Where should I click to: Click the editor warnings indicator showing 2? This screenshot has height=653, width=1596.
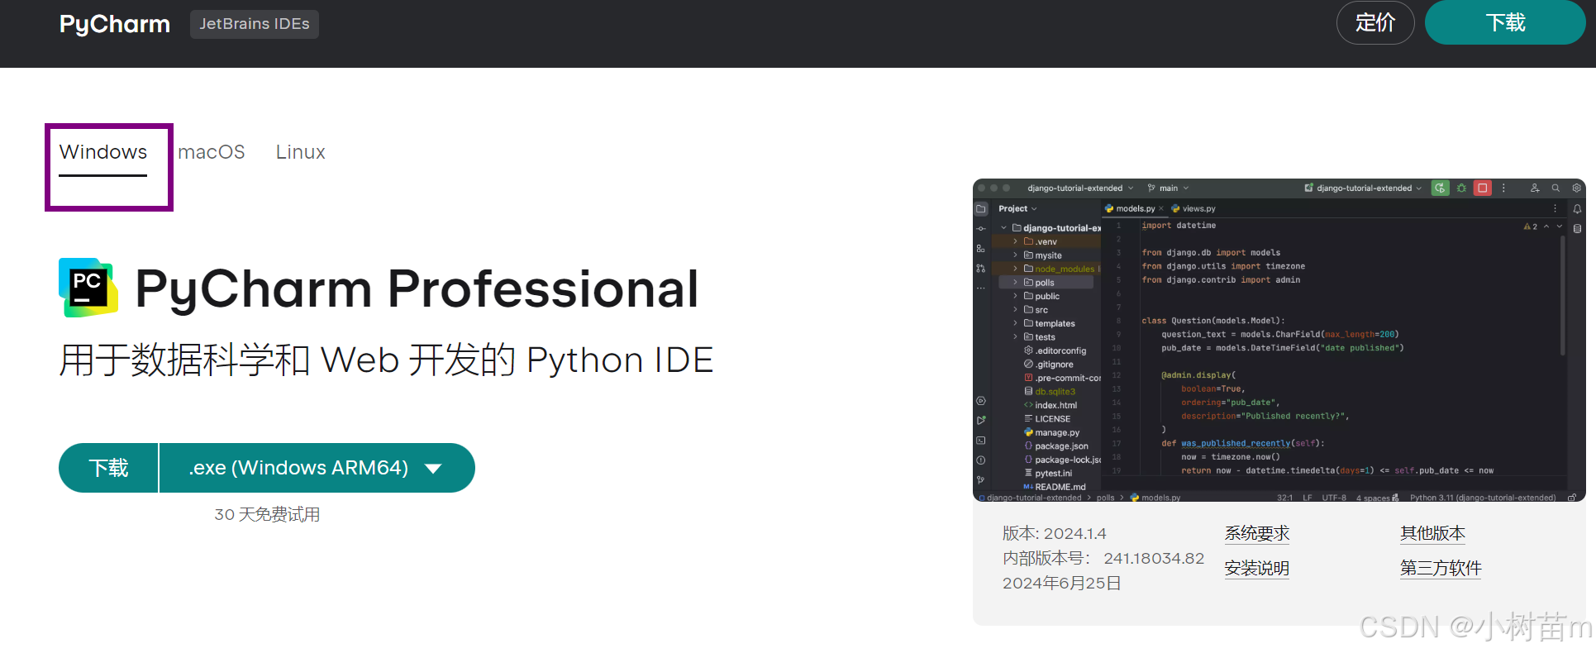pos(1531,226)
